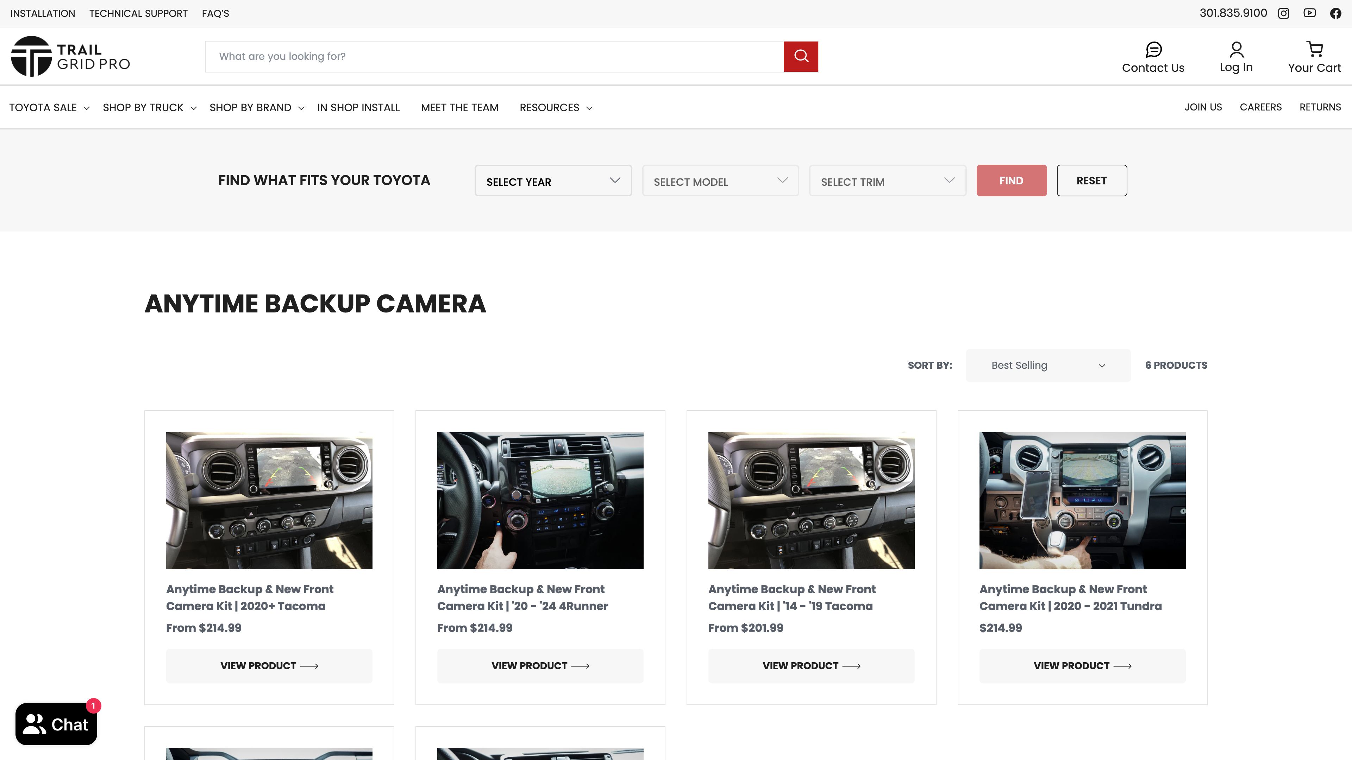The image size is (1352, 760).
Task: Expand the Resources menu
Action: click(555, 108)
